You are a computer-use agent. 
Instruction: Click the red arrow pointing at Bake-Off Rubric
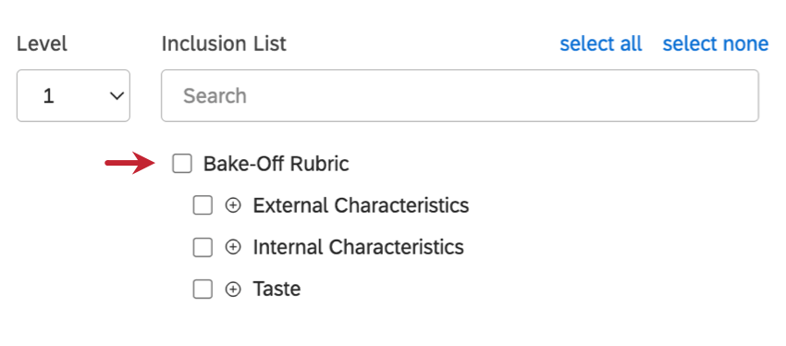129,163
